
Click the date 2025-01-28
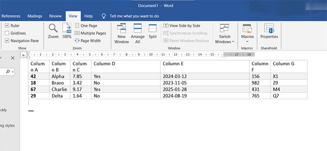pyautogui.click(x=205, y=89)
